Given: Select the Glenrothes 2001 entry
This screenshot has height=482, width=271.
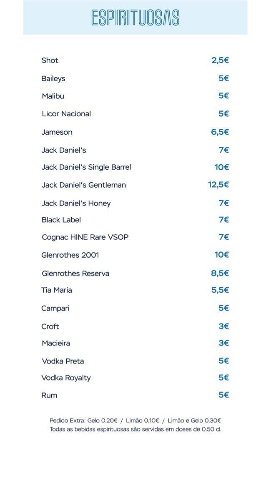Looking at the screenshot, I should click(x=70, y=255).
